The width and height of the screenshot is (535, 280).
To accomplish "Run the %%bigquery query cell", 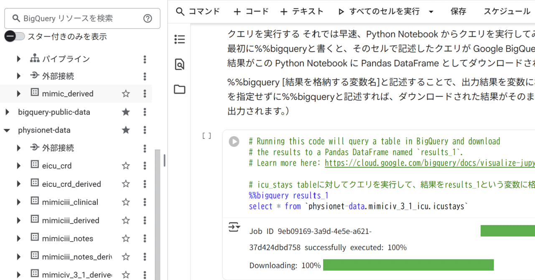I will tap(234, 141).
